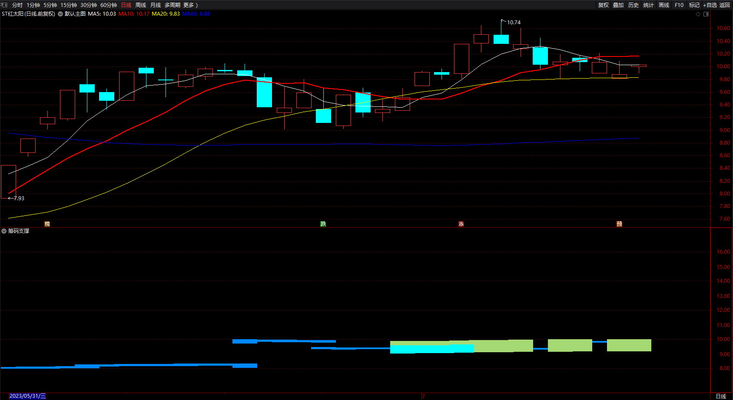Click the red 涨 event marker
Screen dimensions: 733x400
461,224
